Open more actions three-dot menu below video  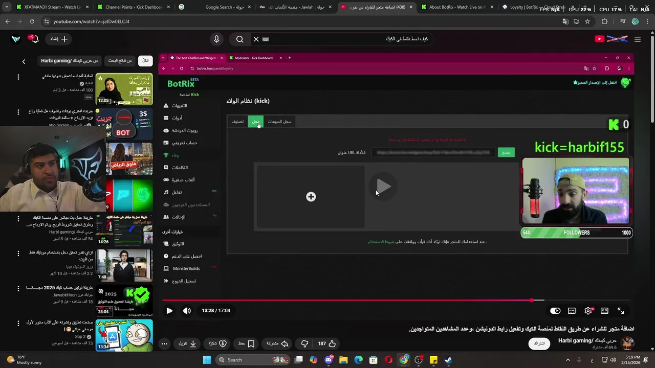click(164, 343)
